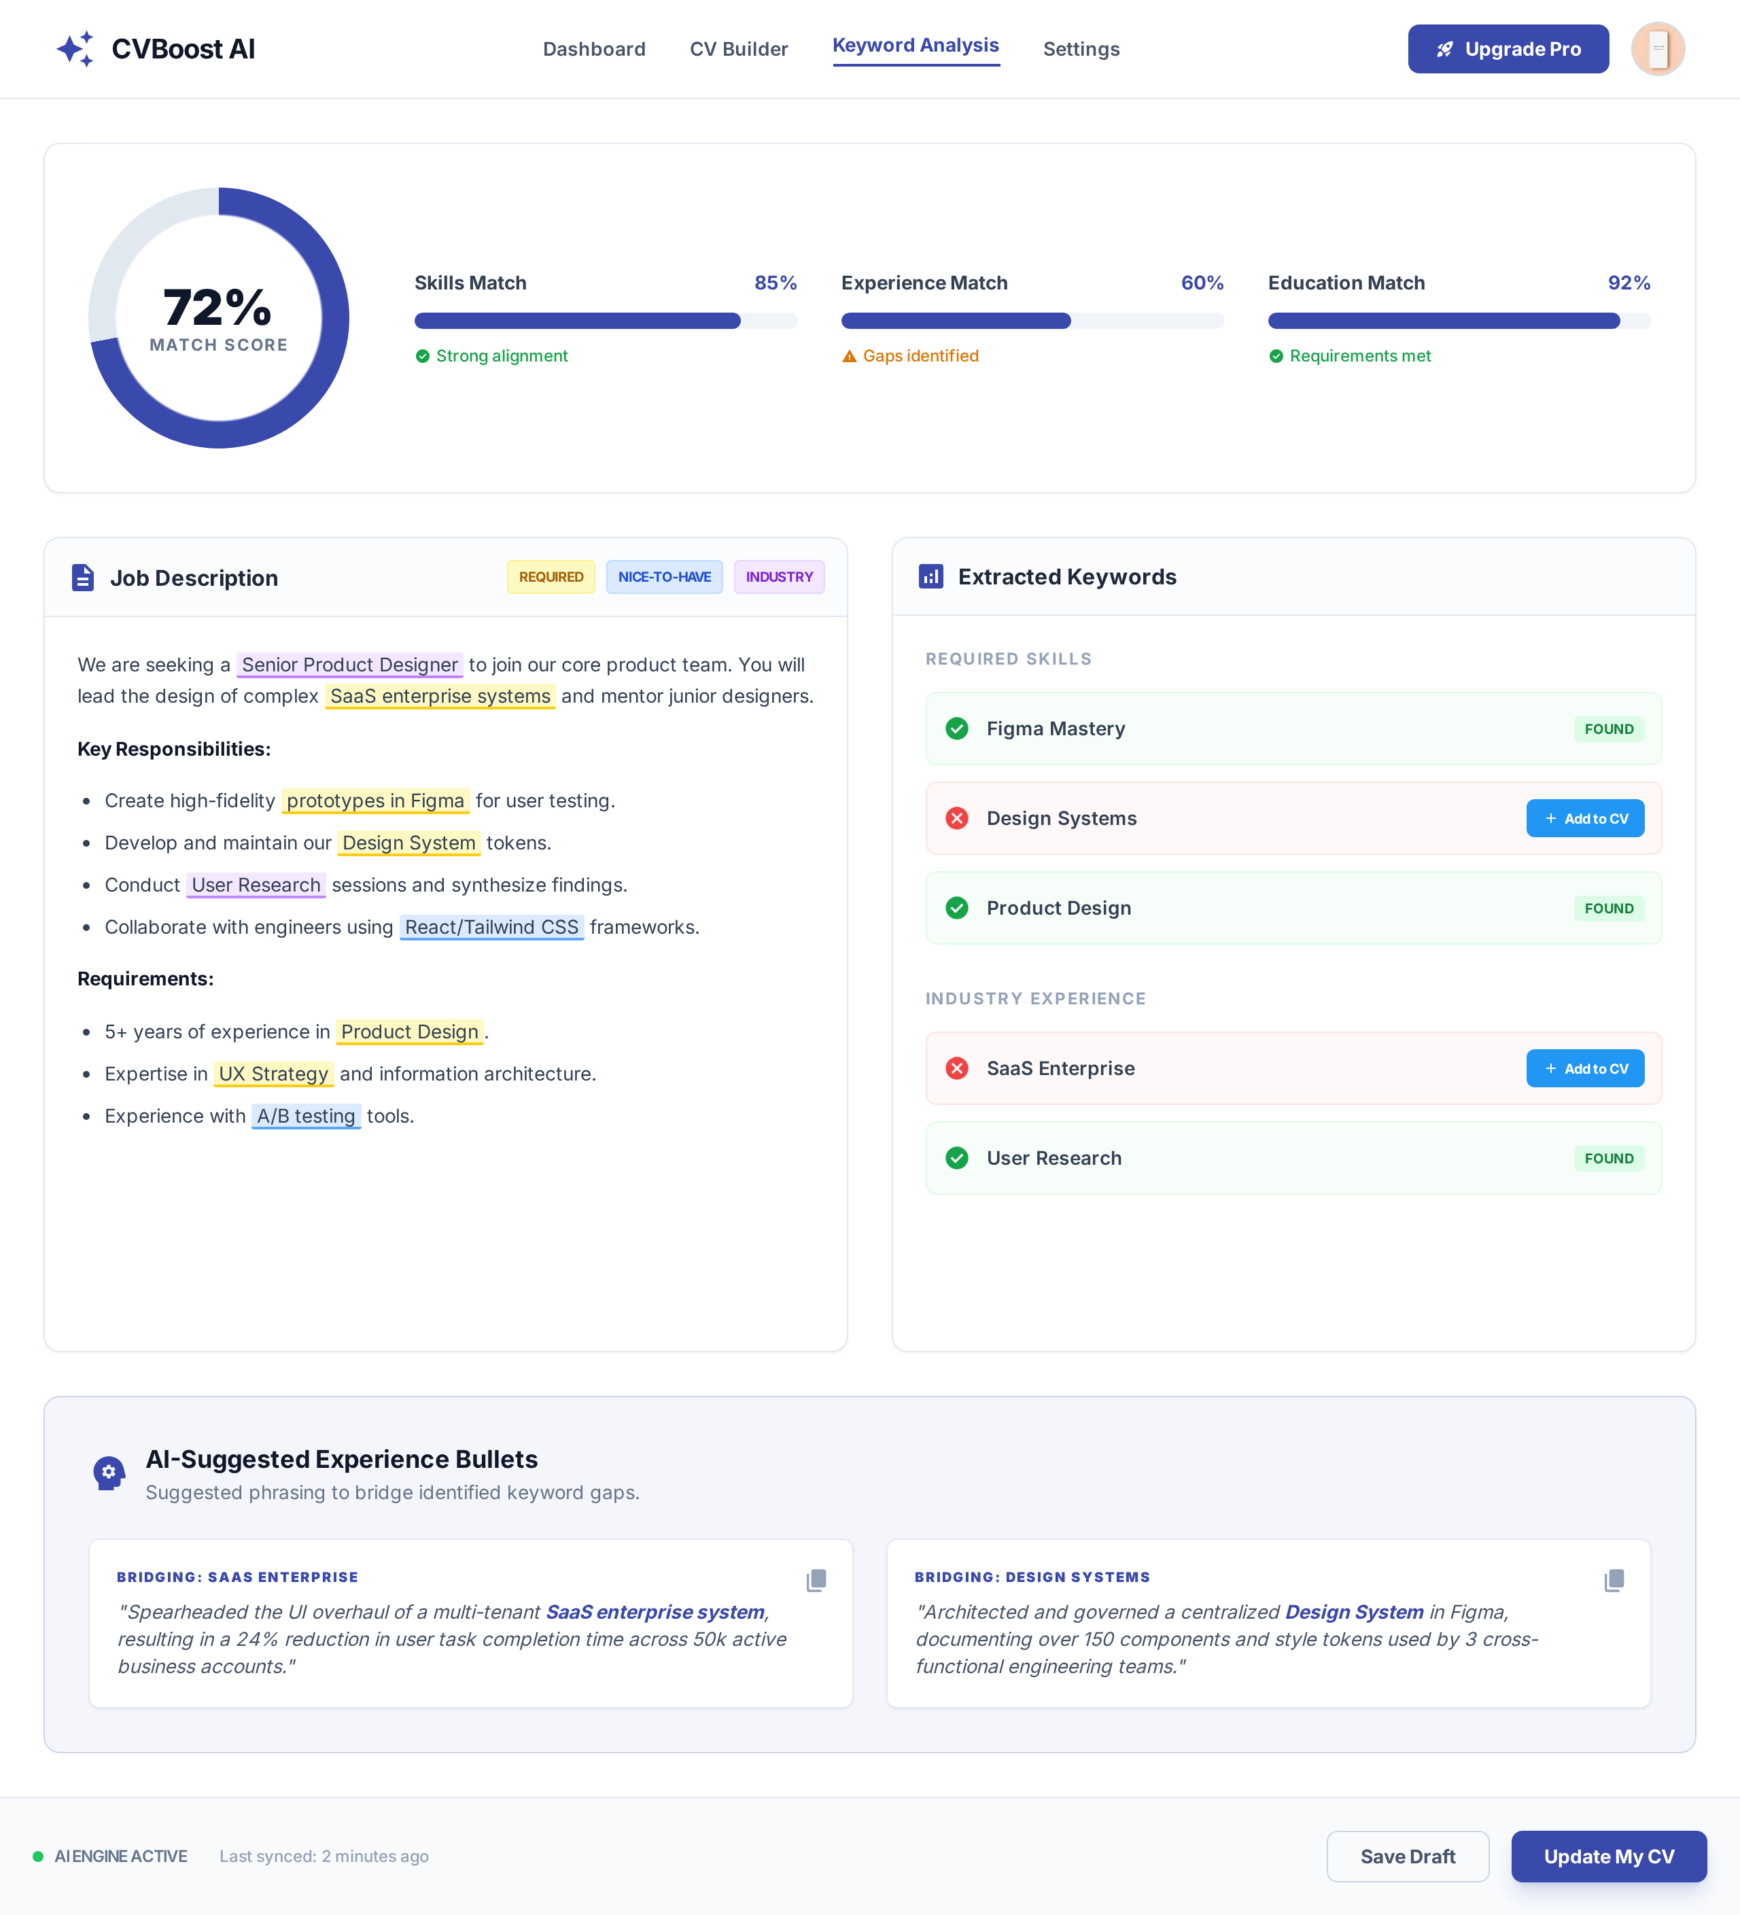
Task: Click the CVBoost AI sparkle logo
Action: click(75, 50)
